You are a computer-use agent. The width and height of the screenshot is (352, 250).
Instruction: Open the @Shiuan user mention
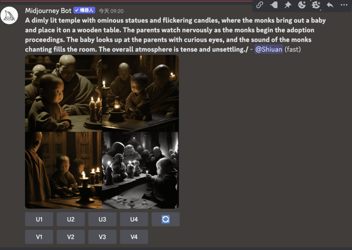click(269, 50)
